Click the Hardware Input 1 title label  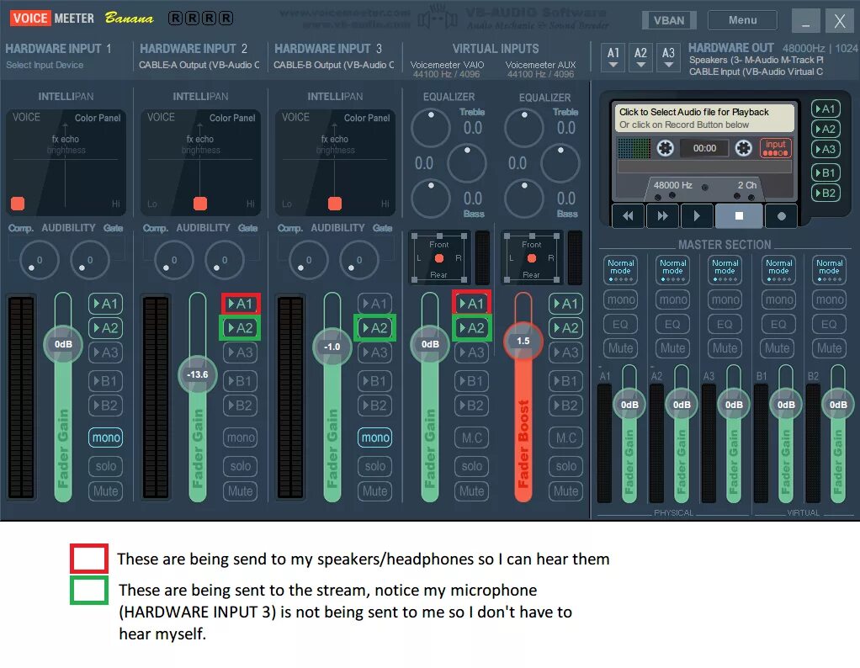tap(58, 49)
